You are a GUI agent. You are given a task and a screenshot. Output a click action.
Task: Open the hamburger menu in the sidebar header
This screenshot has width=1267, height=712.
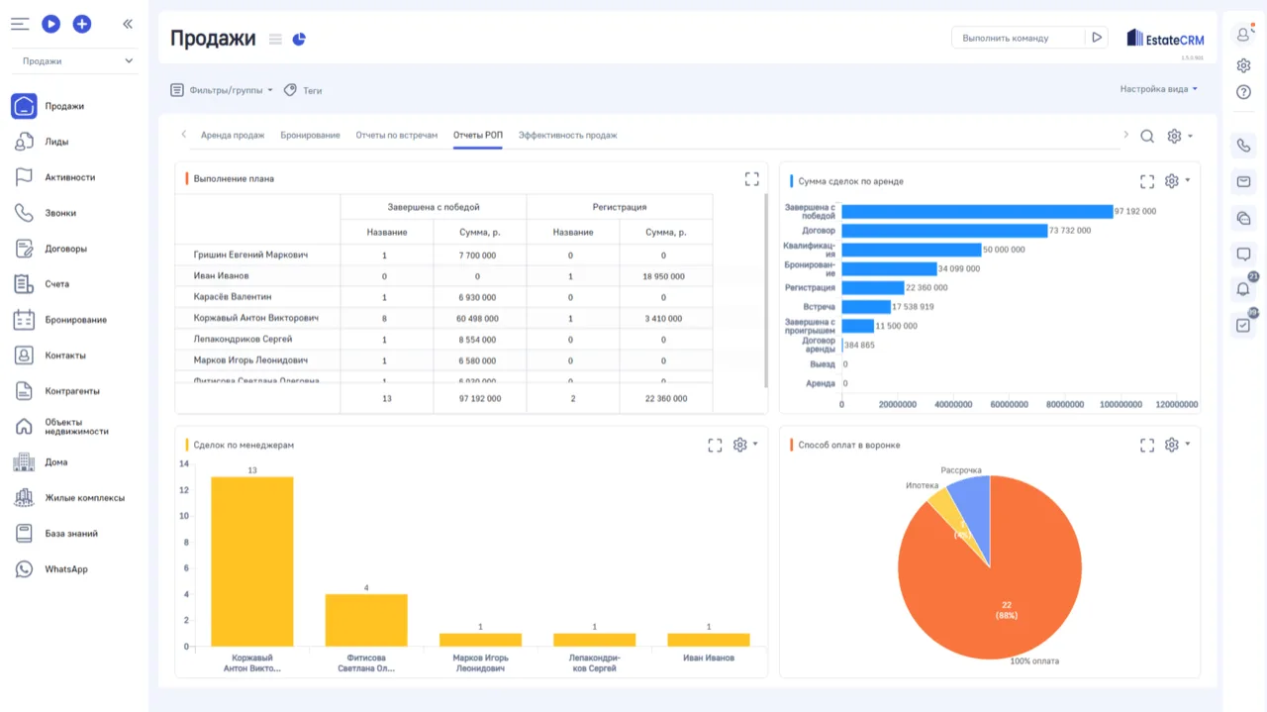pos(20,24)
